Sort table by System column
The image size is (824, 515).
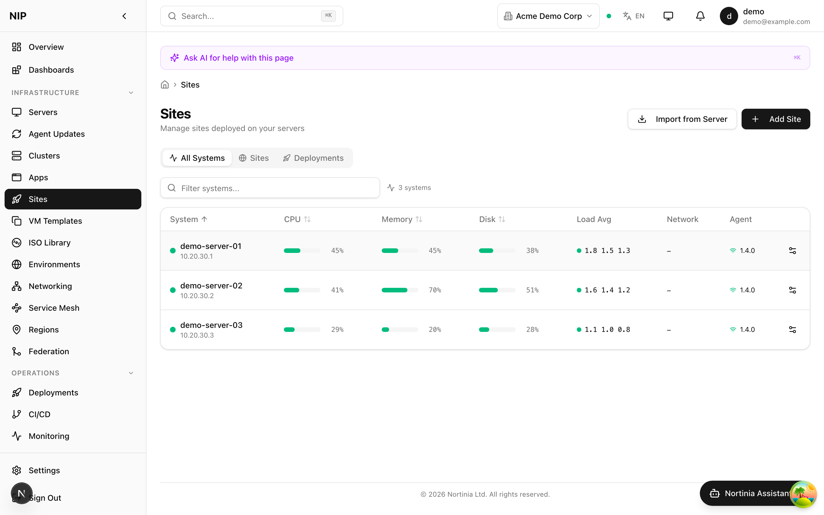(189, 219)
